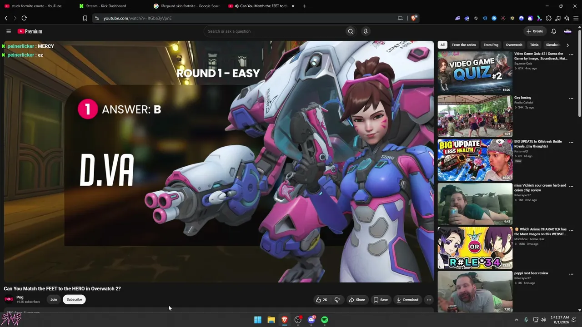Open the new tab with the plus button
The height and width of the screenshot is (327, 582).
[x=304, y=6]
